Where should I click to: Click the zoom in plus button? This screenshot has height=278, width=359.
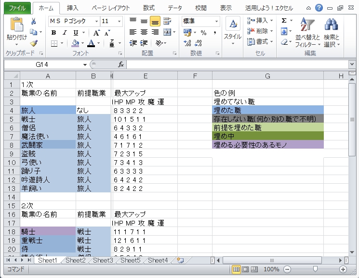coord(343,269)
